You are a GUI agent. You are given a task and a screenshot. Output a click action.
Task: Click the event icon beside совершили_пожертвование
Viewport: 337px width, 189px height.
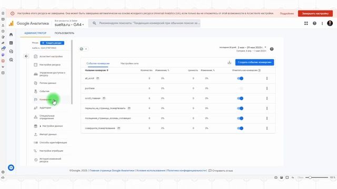(x=118, y=128)
